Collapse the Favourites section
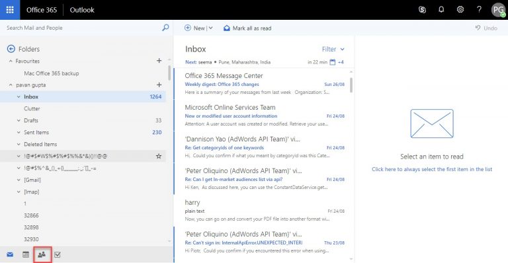 pos(11,61)
